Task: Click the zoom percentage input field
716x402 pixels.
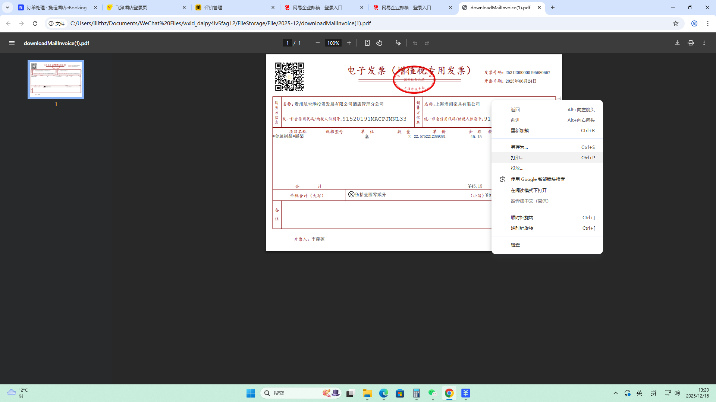Action: click(x=333, y=43)
